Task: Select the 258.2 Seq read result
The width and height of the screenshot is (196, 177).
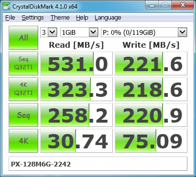Action: click(x=76, y=115)
